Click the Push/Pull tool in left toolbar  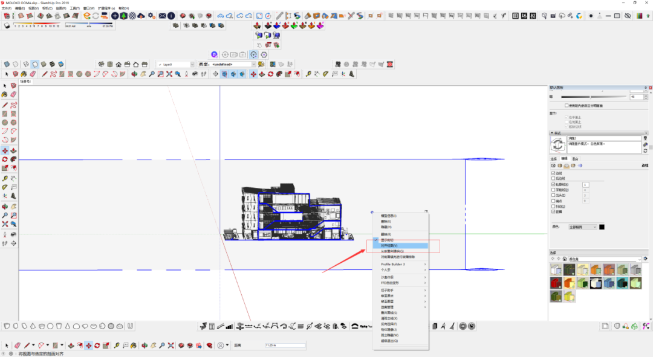13,150
